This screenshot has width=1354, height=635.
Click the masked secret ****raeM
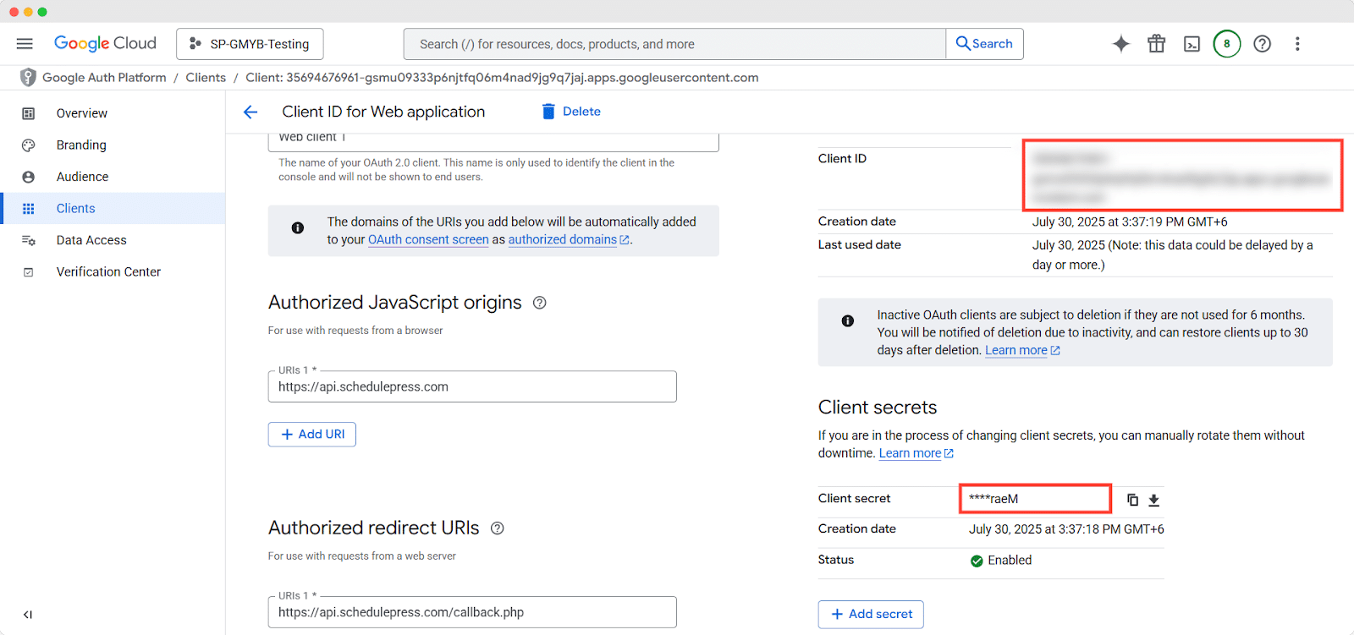[x=993, y=499]
